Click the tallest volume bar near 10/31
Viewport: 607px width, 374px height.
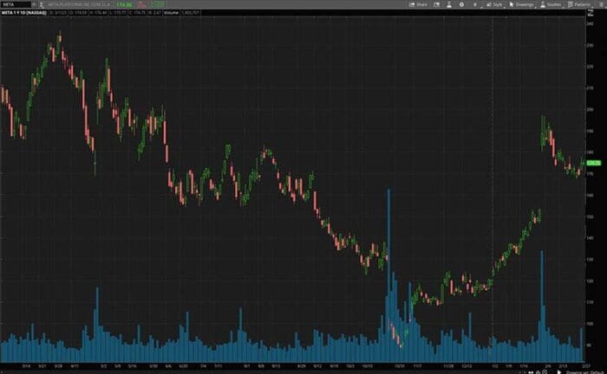(x=388, y=275)
